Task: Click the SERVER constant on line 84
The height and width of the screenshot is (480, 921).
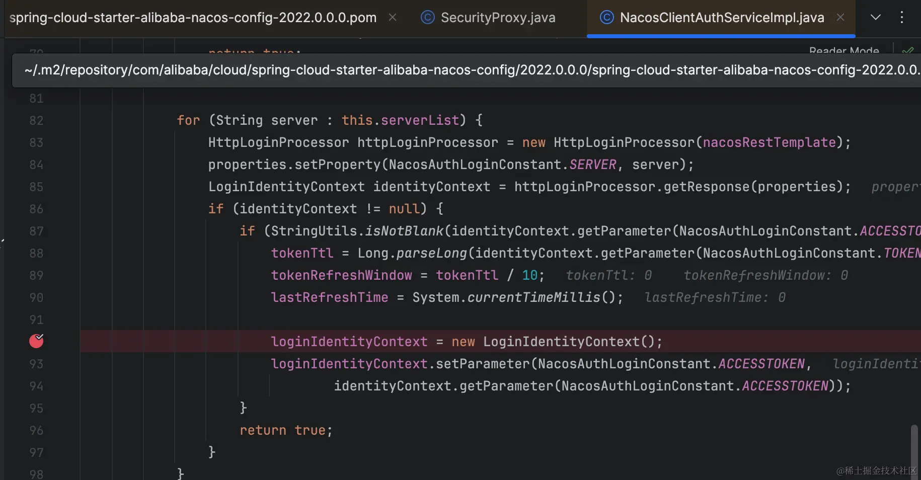Action: click(x=592, y=165)
